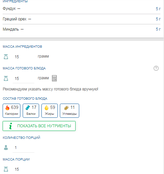Show all nutrients with Показать все нутриенты
The width and height of the screenshot is (164, 174).
click(39, 126)
